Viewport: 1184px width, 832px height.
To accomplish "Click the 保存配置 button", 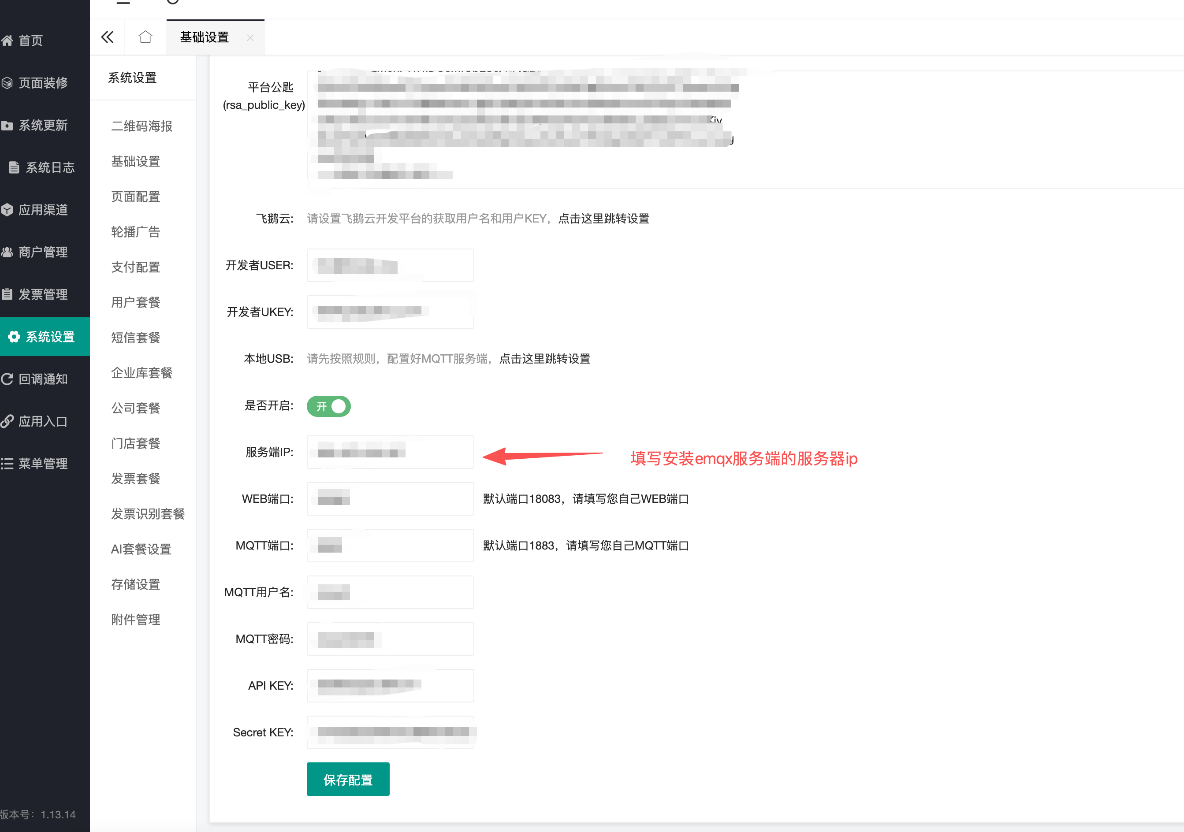I will click(348, 779).
